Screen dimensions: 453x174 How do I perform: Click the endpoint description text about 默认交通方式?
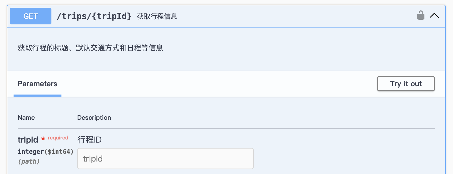[90, 48]
